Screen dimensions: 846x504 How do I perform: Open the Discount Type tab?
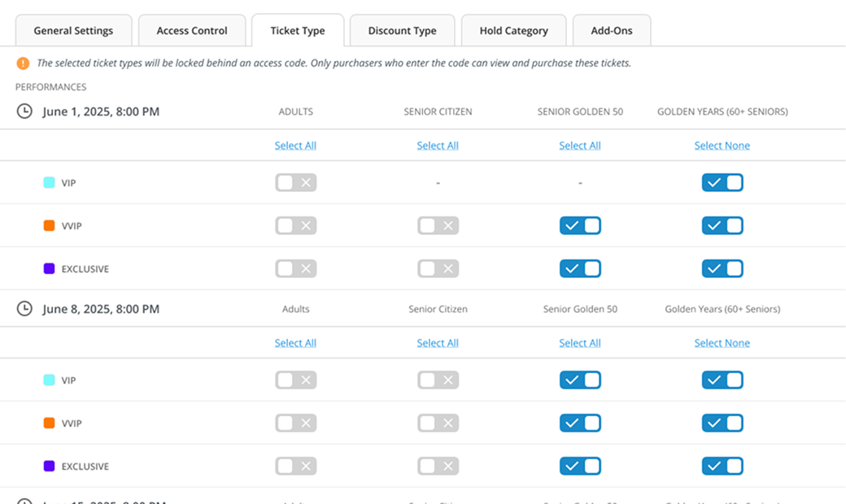coord(402,30)
